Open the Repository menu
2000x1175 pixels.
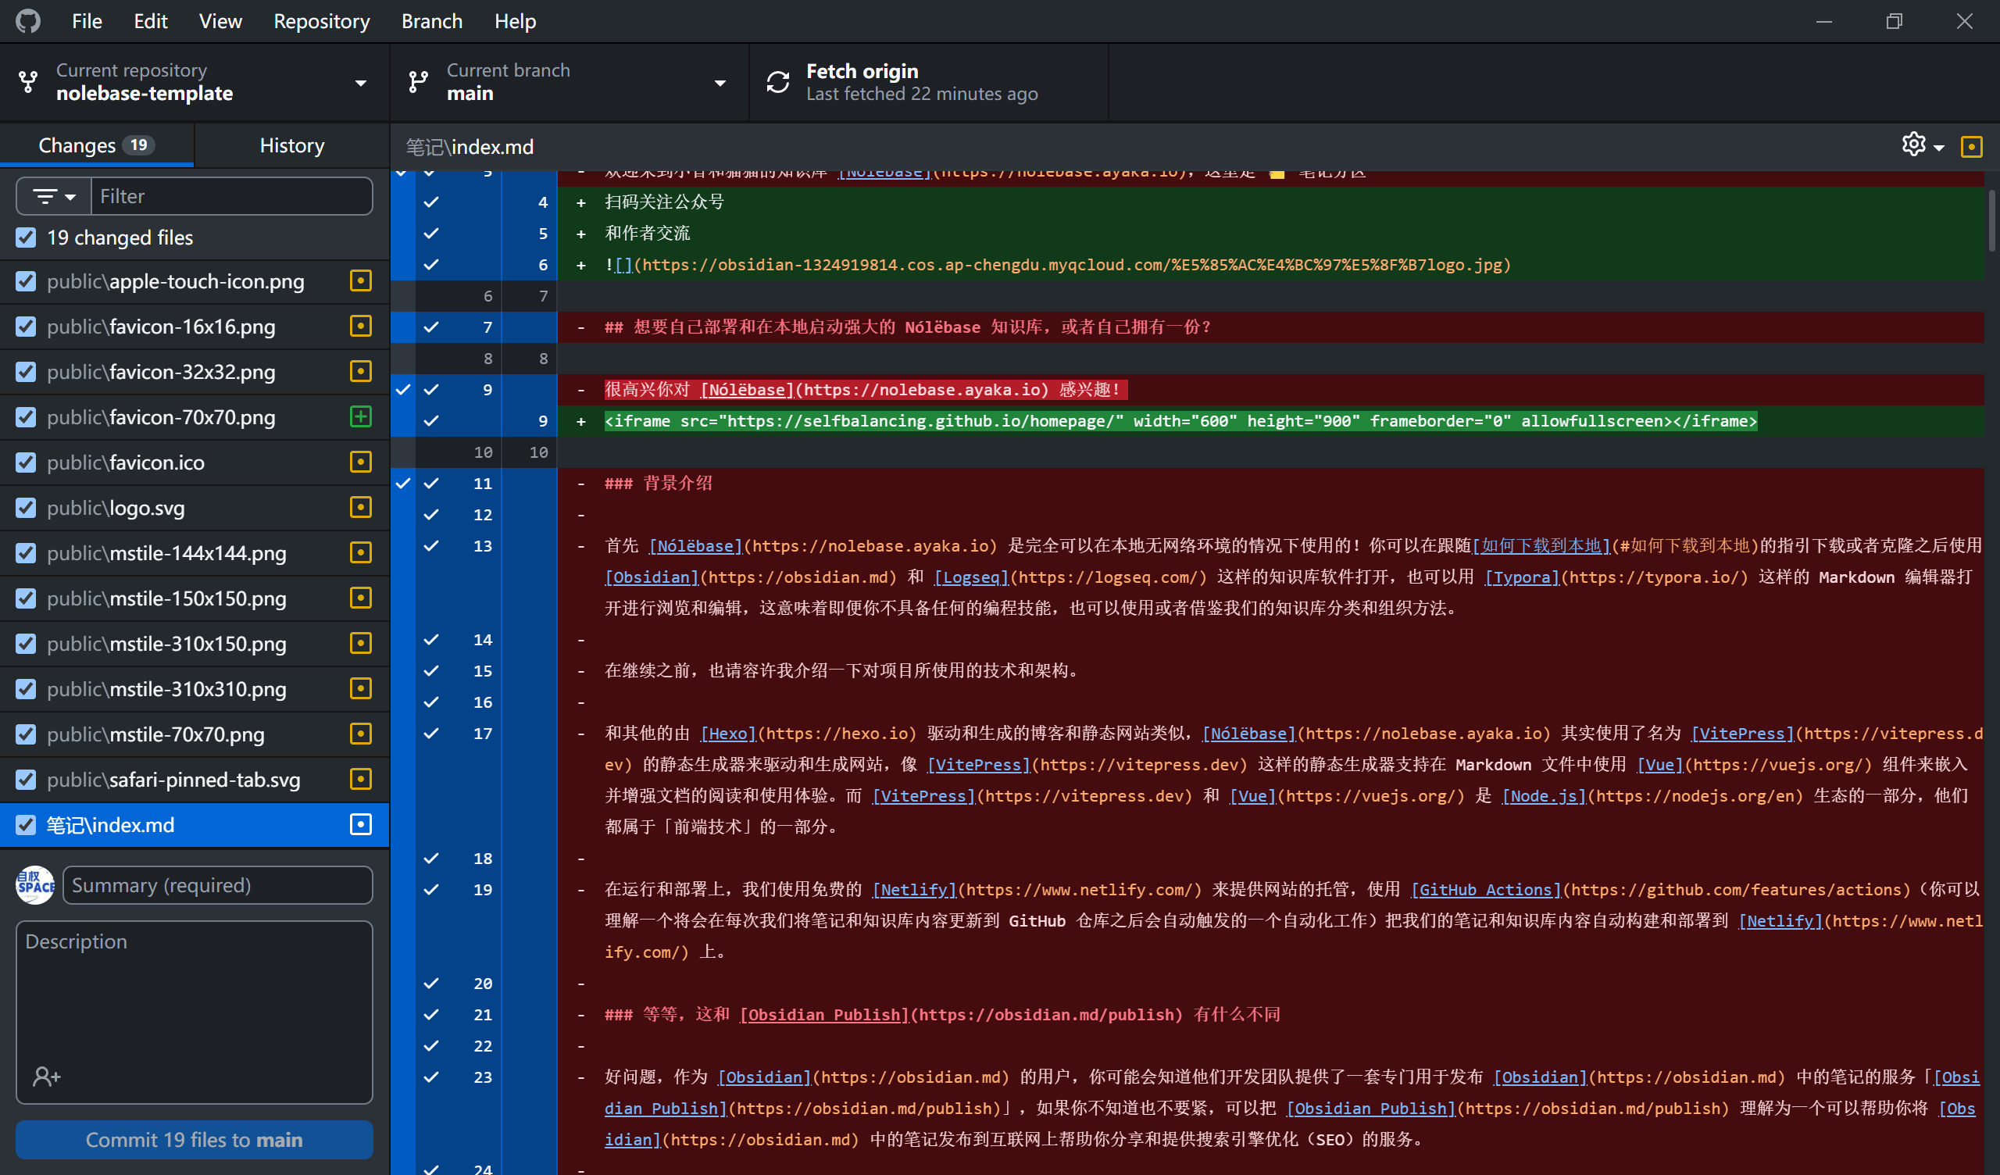point(321,21)
